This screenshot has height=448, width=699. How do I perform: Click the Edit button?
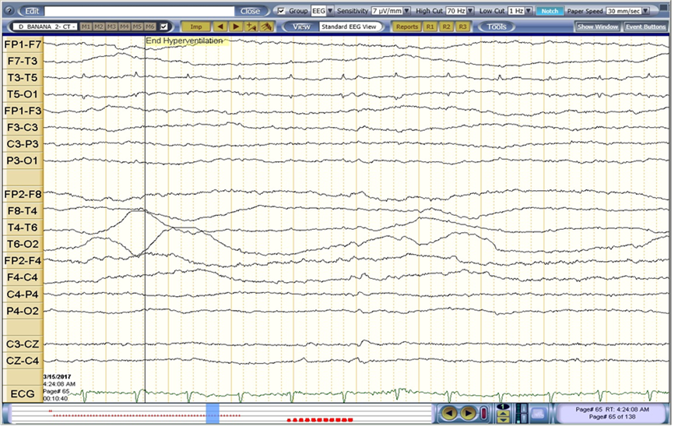(31, 11)
